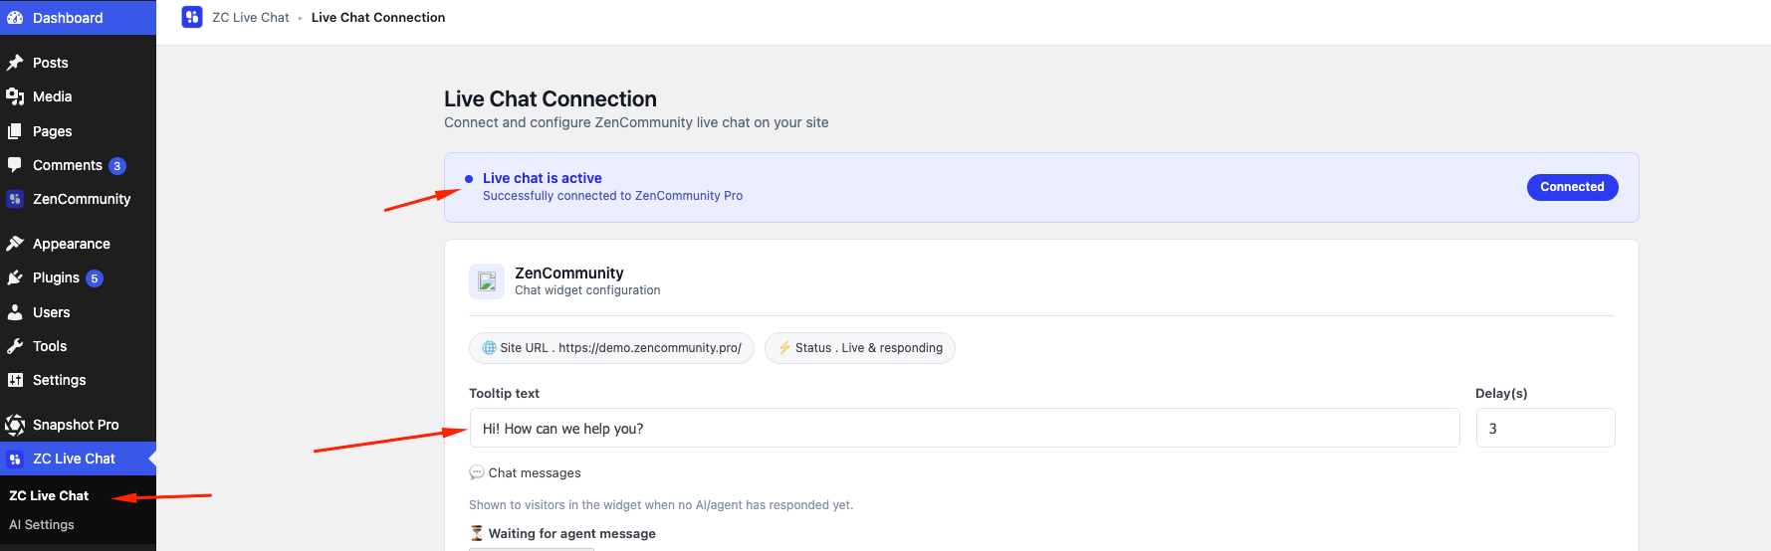Screen dimensions: 1771x551
Task: Go to the Media menu
Action: tap(78, 96)
